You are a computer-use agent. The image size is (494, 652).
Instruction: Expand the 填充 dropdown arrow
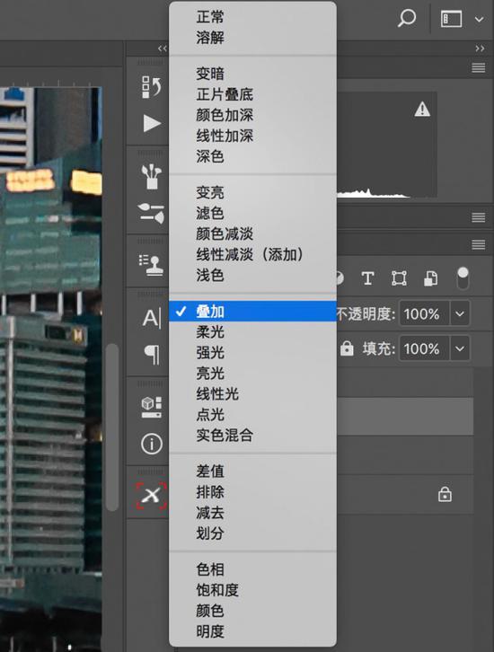[x=460, y=348]
